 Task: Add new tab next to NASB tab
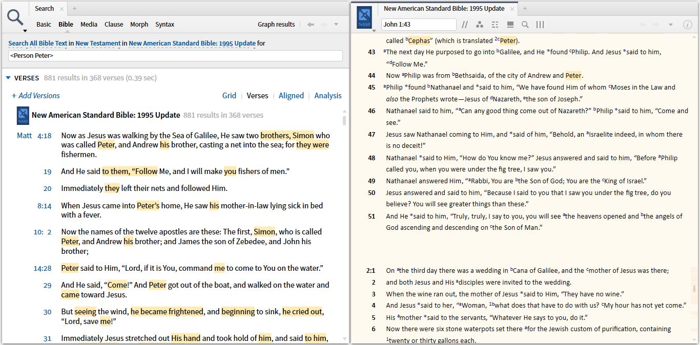(x=525, y=9)
